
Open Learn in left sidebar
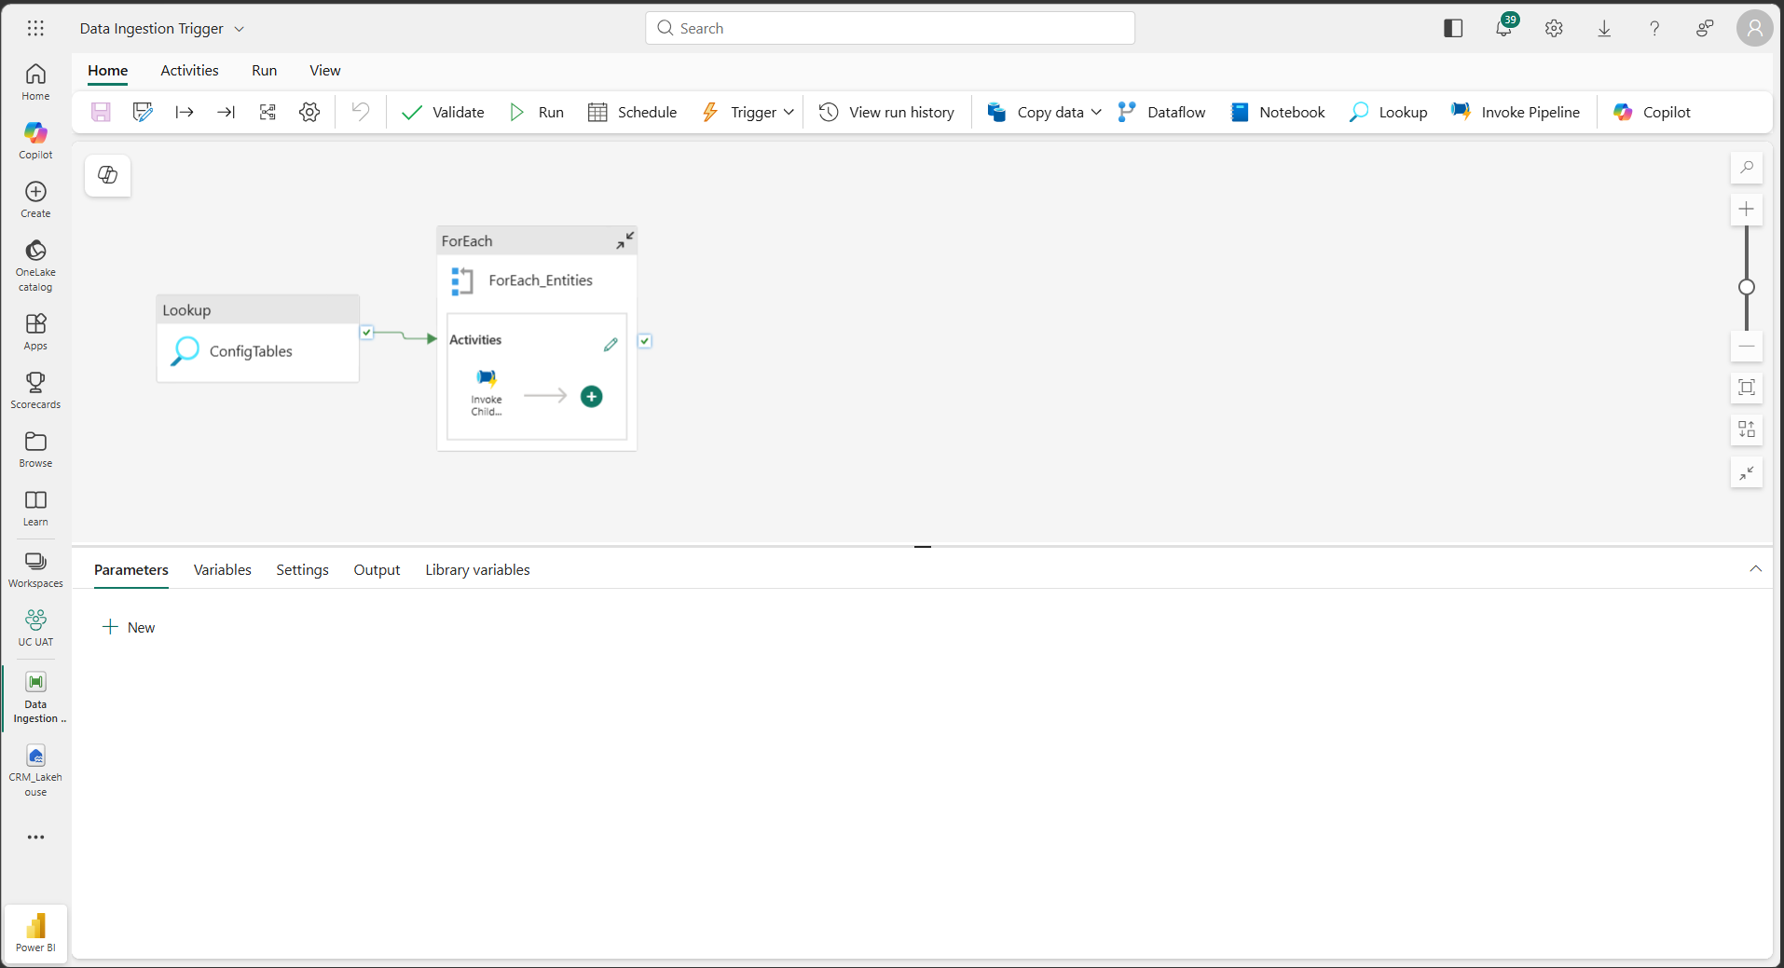coord(35,508)
